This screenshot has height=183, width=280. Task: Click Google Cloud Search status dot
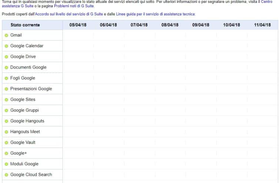coord(6,175)
